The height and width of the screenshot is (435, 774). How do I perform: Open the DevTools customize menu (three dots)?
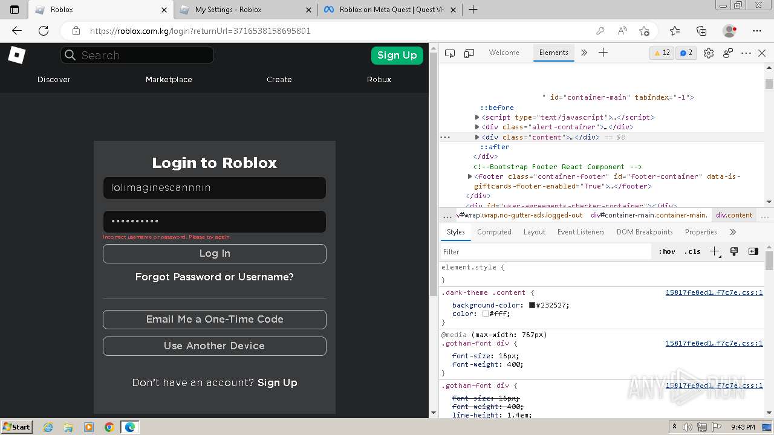(746, 53)
